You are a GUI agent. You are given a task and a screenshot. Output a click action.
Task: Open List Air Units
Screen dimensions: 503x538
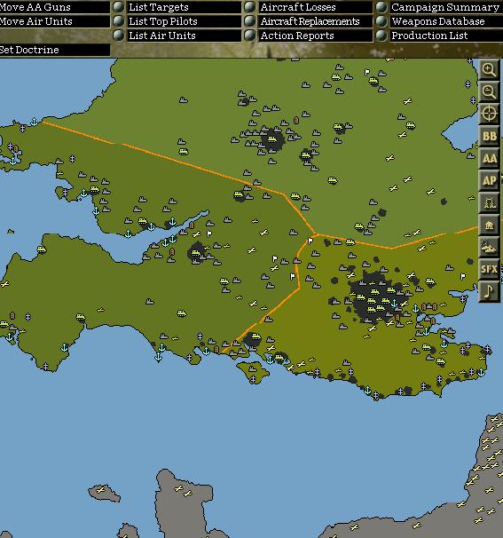click(185, 36)
